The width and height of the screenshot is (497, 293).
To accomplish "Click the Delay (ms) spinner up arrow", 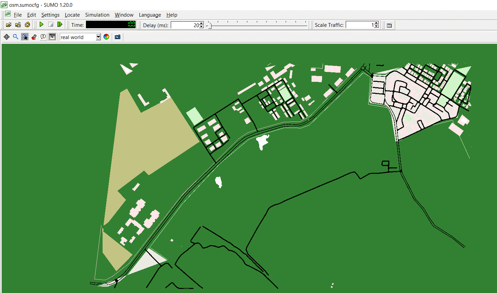I will pyautogui.click(x=201, y=23).
